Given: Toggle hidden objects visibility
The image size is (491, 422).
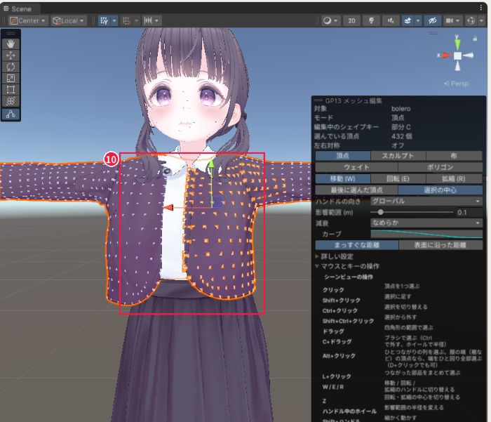Looking at the screenshot, I should coord(433,20).
